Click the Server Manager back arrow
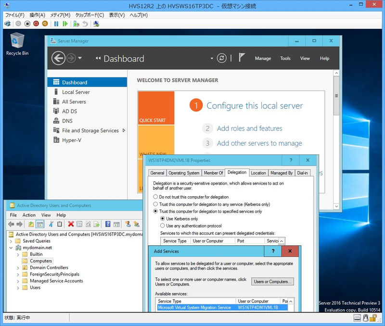385x326 pixels. coord(58,58)
